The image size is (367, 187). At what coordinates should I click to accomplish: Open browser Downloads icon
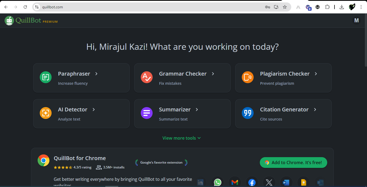(342, 7)
